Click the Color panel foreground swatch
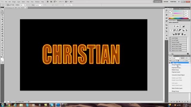The width and height of the screenshot is (191, 107). (x=170, y=12)
